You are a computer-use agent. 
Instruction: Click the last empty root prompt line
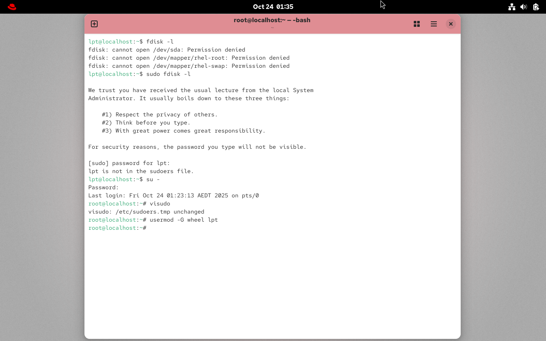(x=117, y=228)
